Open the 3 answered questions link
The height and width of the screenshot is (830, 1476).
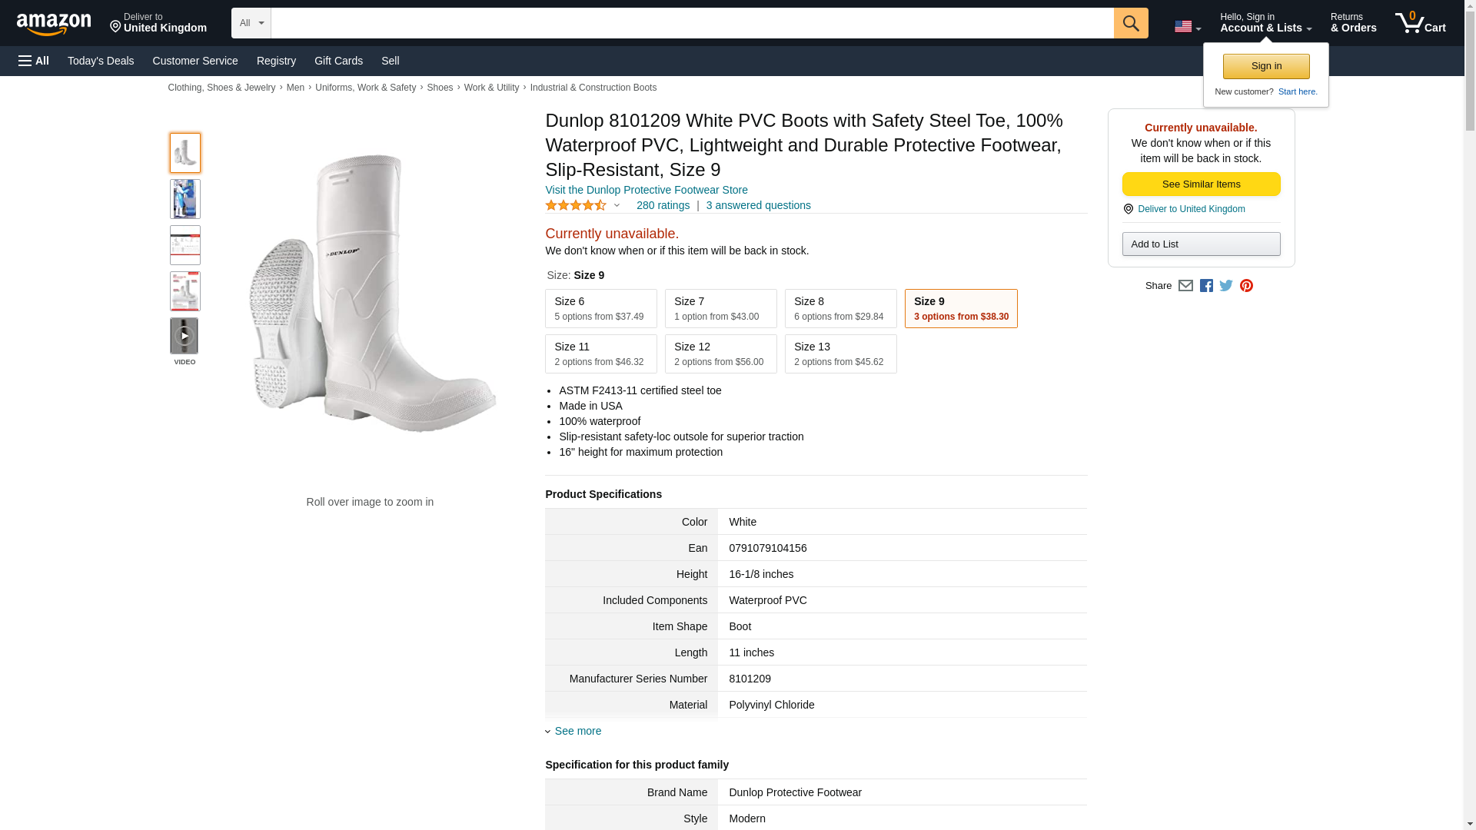coord(758,205)
